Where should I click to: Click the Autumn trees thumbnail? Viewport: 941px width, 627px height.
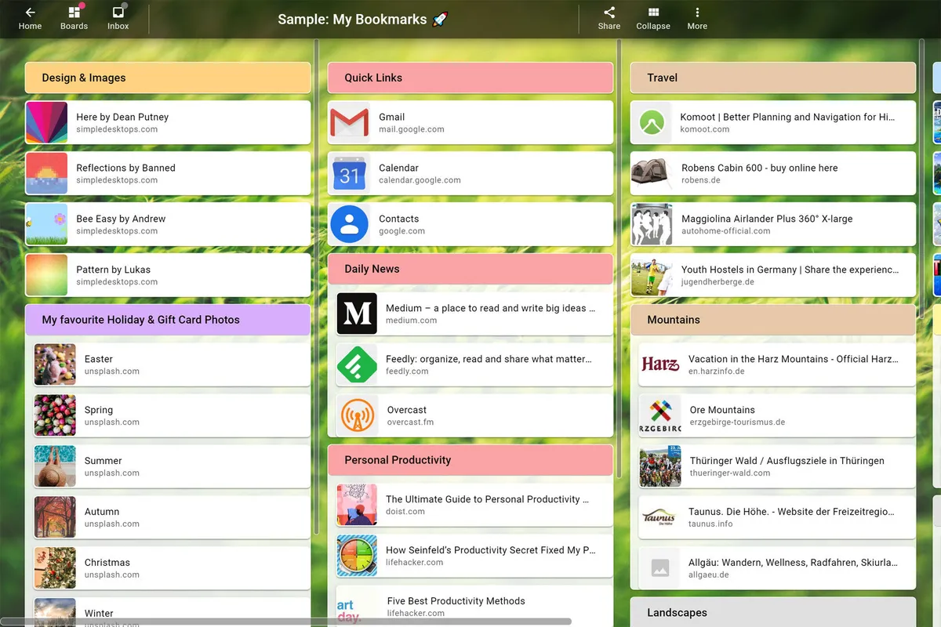pyautogui.click(x=55, y=517)
